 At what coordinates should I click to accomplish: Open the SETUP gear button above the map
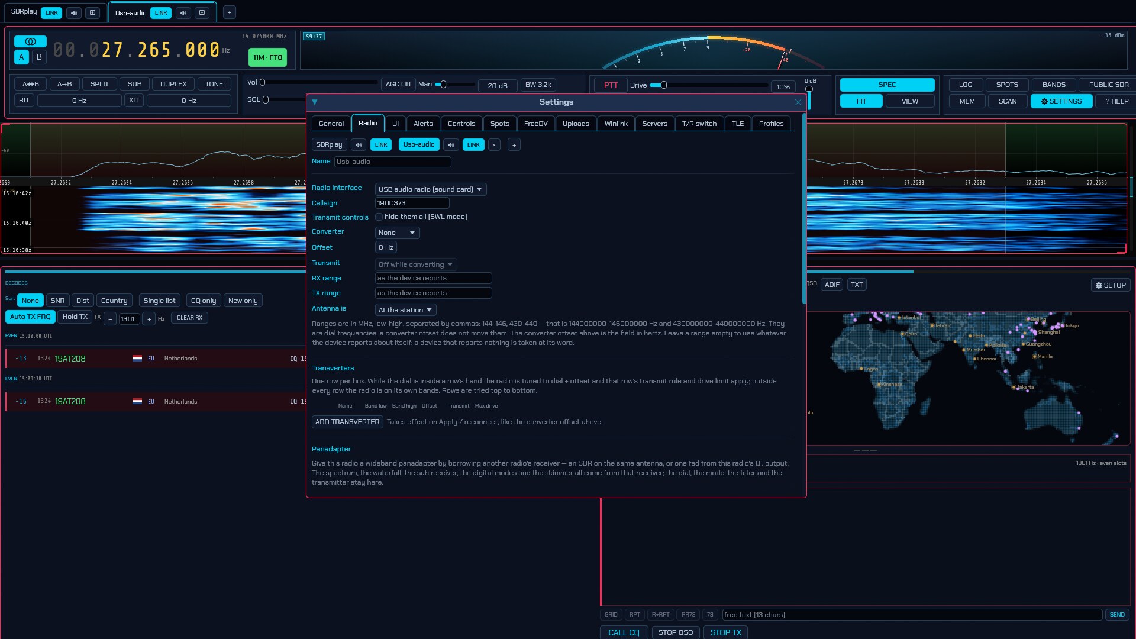pos(1111,285)
